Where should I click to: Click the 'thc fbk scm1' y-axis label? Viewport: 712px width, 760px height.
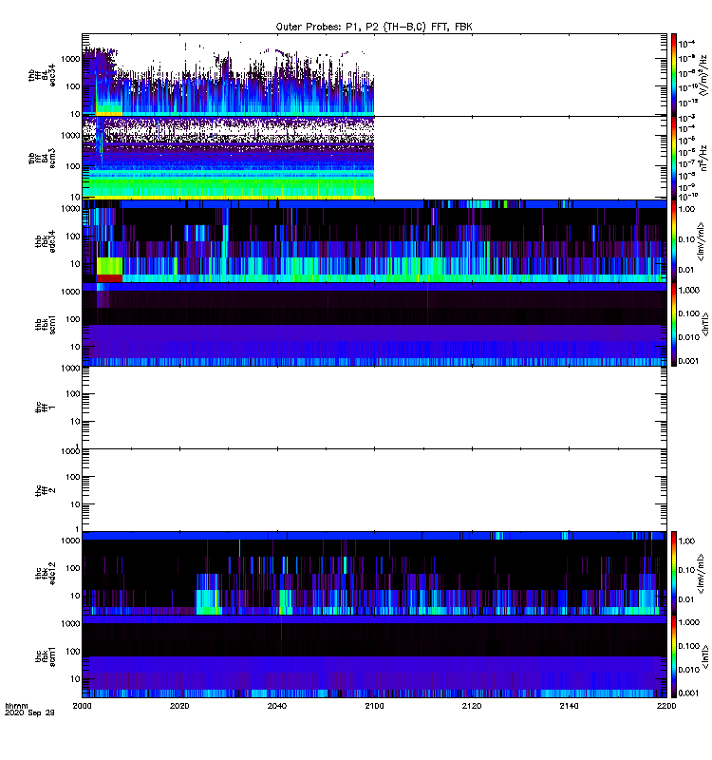tap(46, 657)
